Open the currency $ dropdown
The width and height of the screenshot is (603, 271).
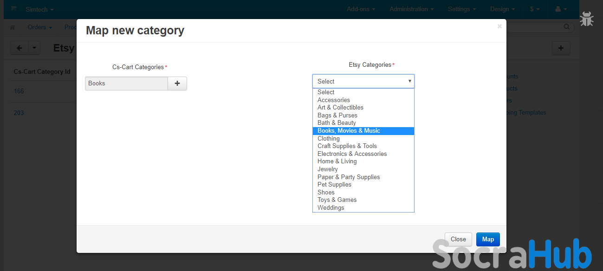coord(535,9)
